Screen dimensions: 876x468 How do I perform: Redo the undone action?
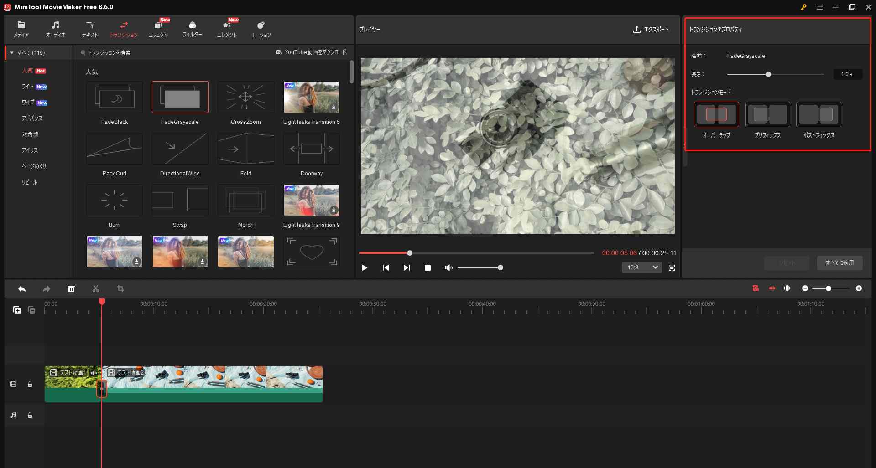pos(46,288)
